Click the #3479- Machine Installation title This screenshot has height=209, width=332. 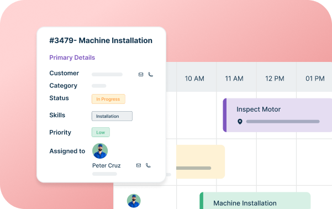[x=101, y=40]
